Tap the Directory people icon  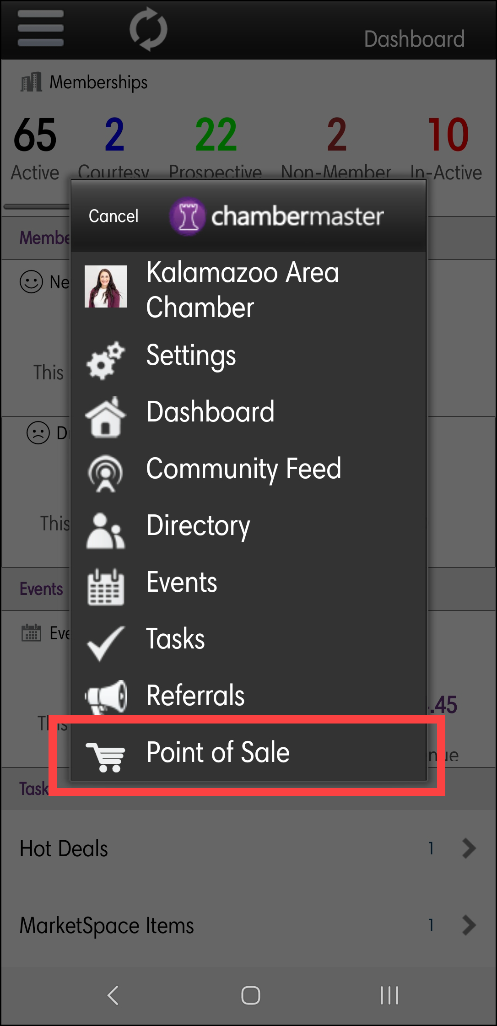pyautogui.click(x=105, y=530)
